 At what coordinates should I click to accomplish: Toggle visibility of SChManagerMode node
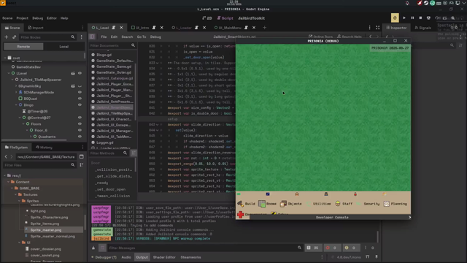[80, 92]
